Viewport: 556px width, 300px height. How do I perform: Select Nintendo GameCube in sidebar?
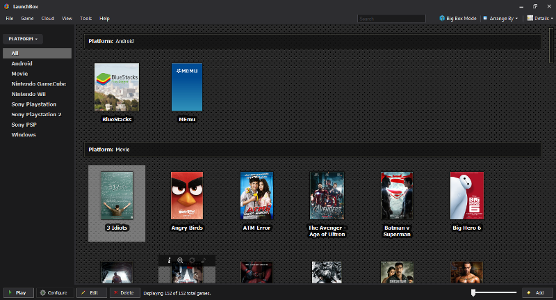[39, 84]
